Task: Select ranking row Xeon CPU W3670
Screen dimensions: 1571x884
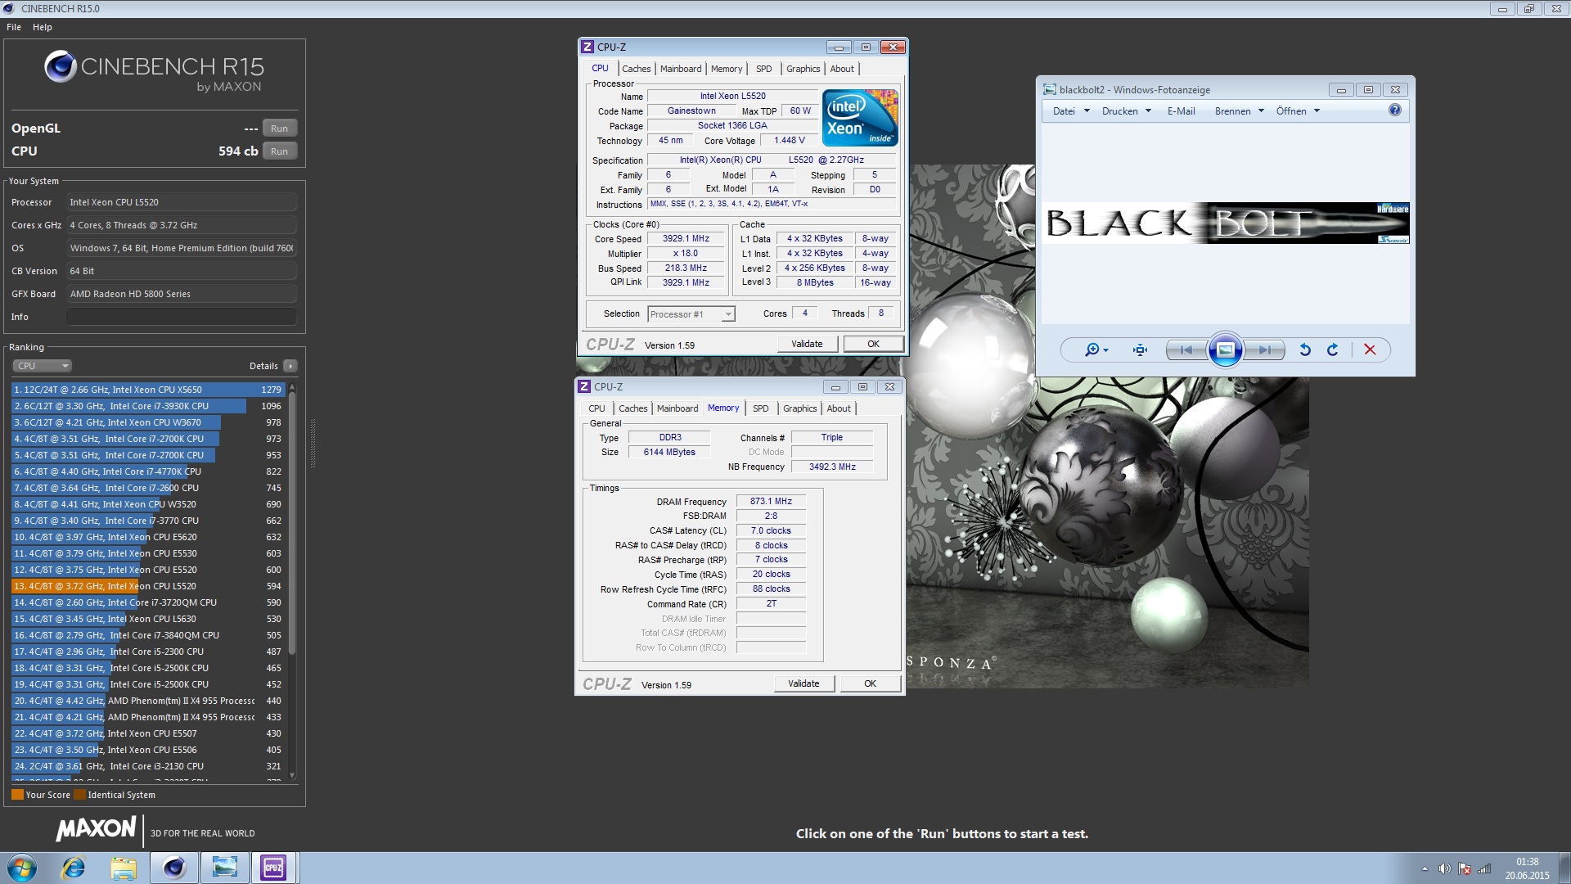Action: (148, 422)
